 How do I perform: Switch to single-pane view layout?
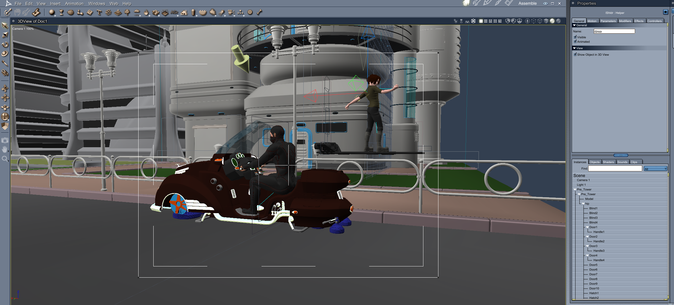coord(481,21)
